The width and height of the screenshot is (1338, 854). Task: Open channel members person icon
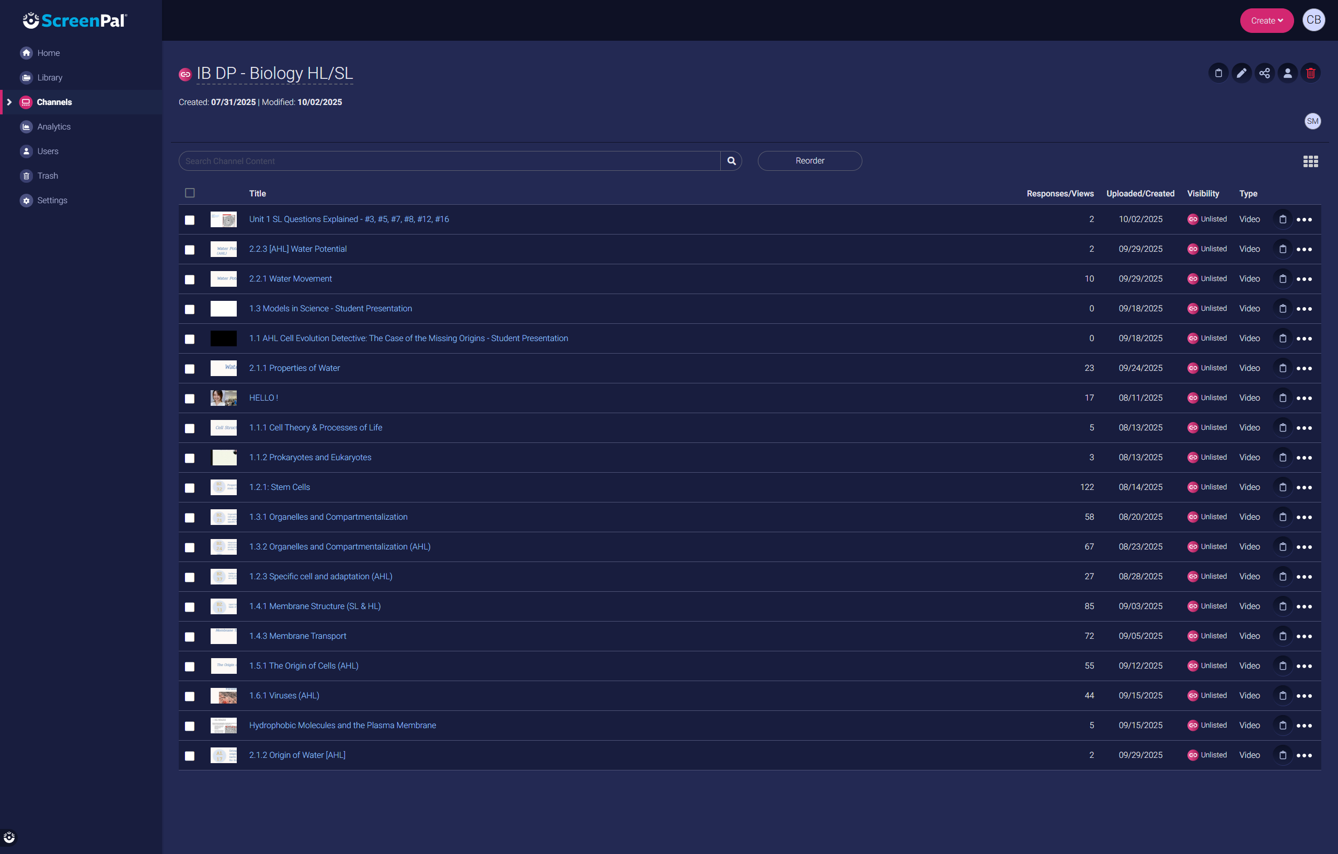click(x=1287, y=73)
